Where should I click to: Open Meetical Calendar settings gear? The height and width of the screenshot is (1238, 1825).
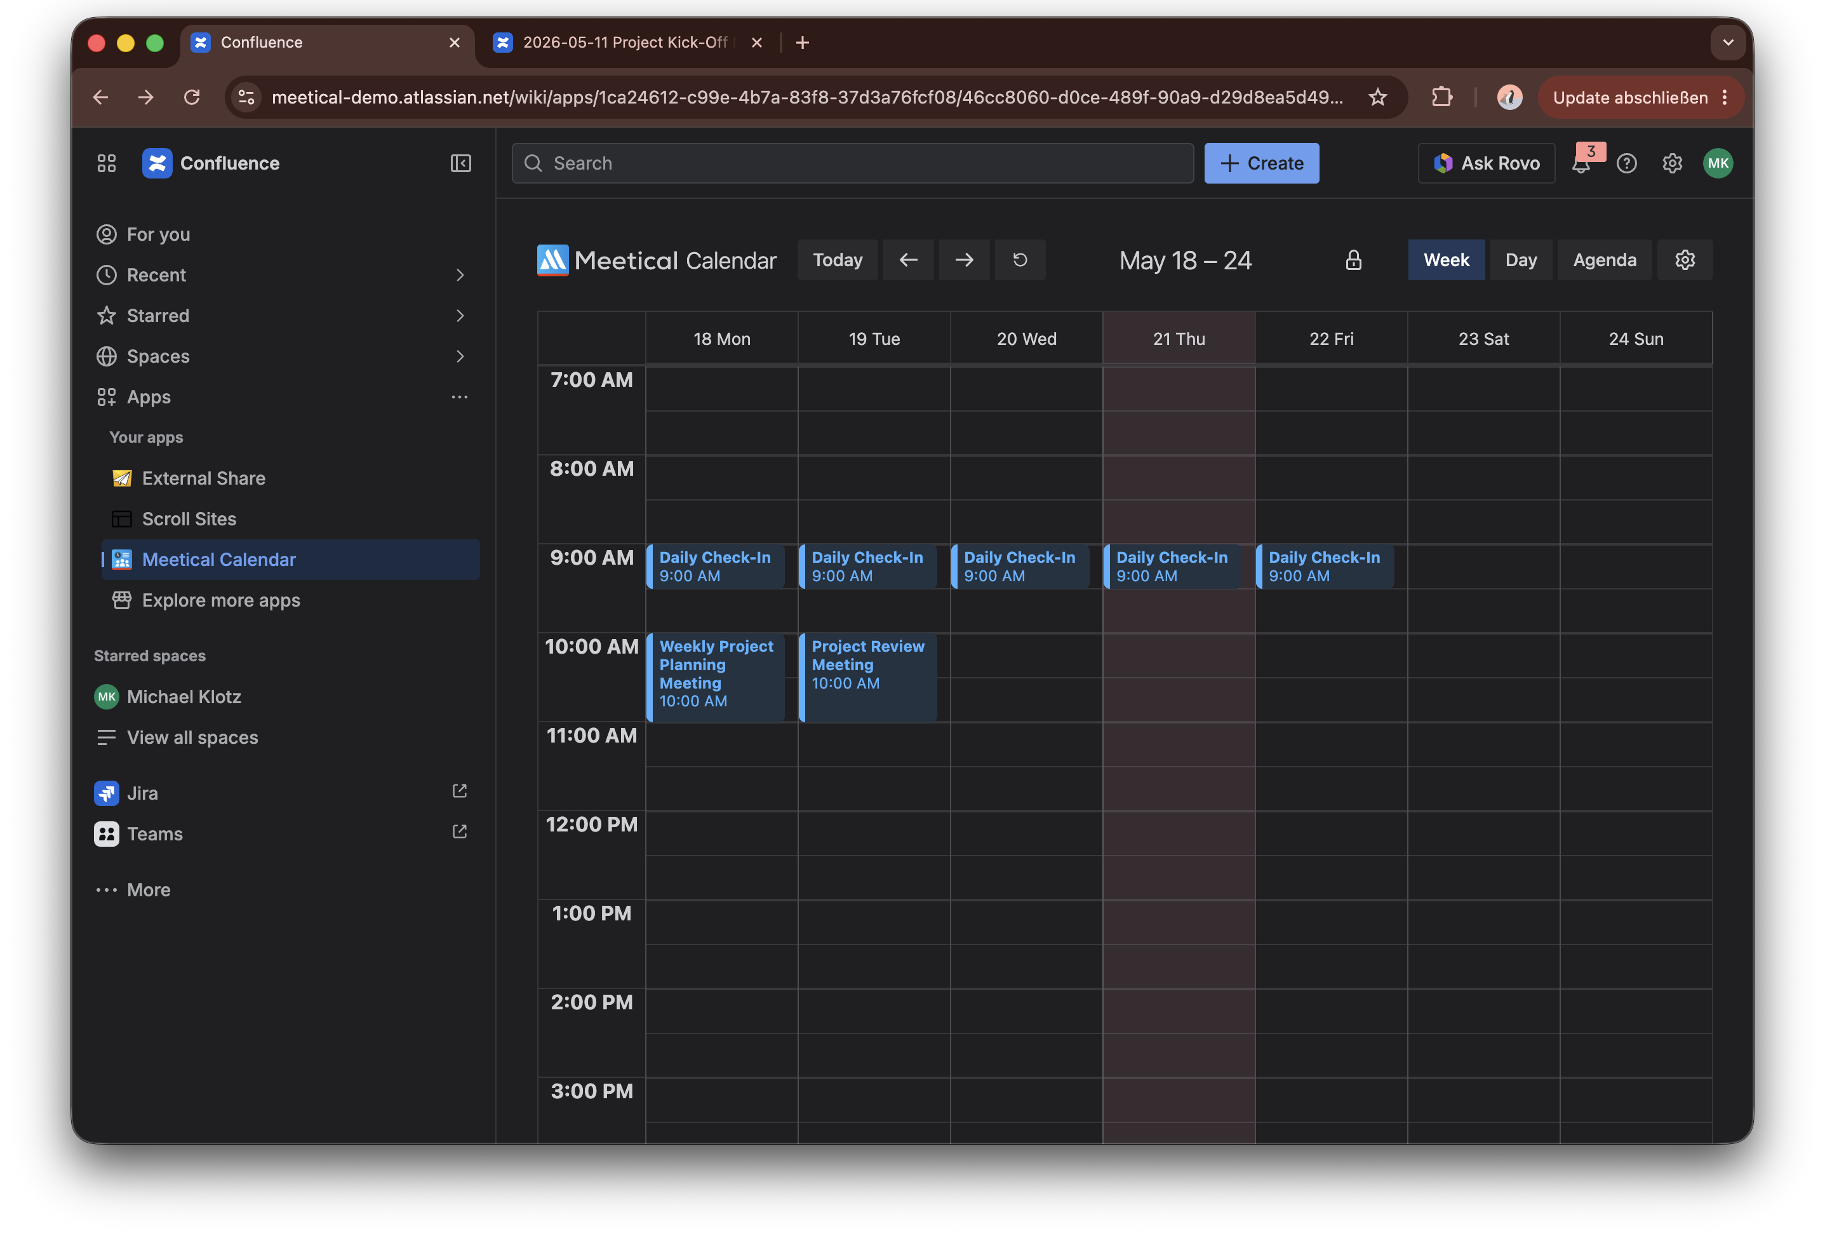pyautogui.click(x=1685, y=260)
